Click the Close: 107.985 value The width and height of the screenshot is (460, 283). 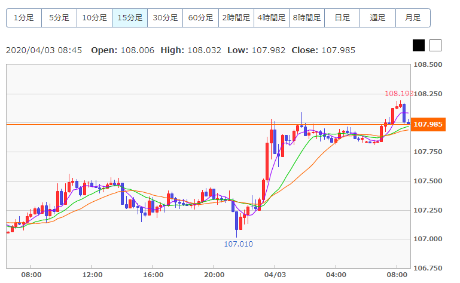(x=323, y=50)
